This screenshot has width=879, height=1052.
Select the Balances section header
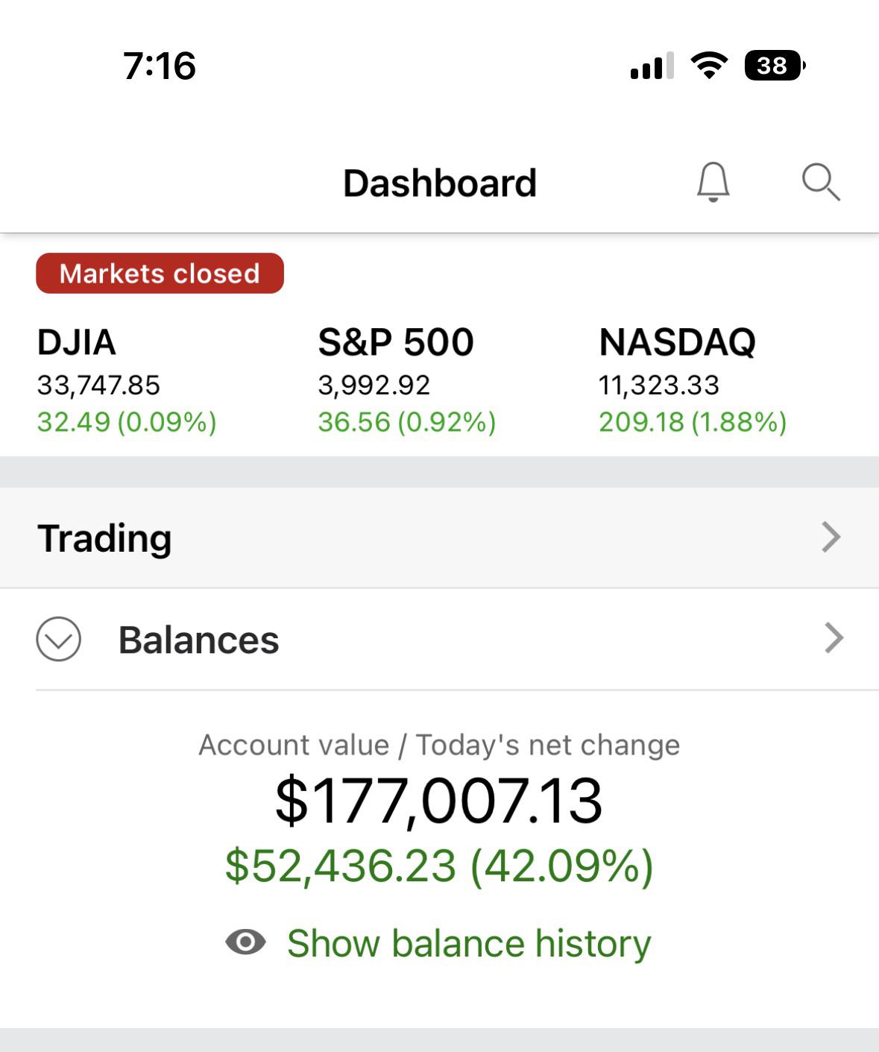(198, 640)
